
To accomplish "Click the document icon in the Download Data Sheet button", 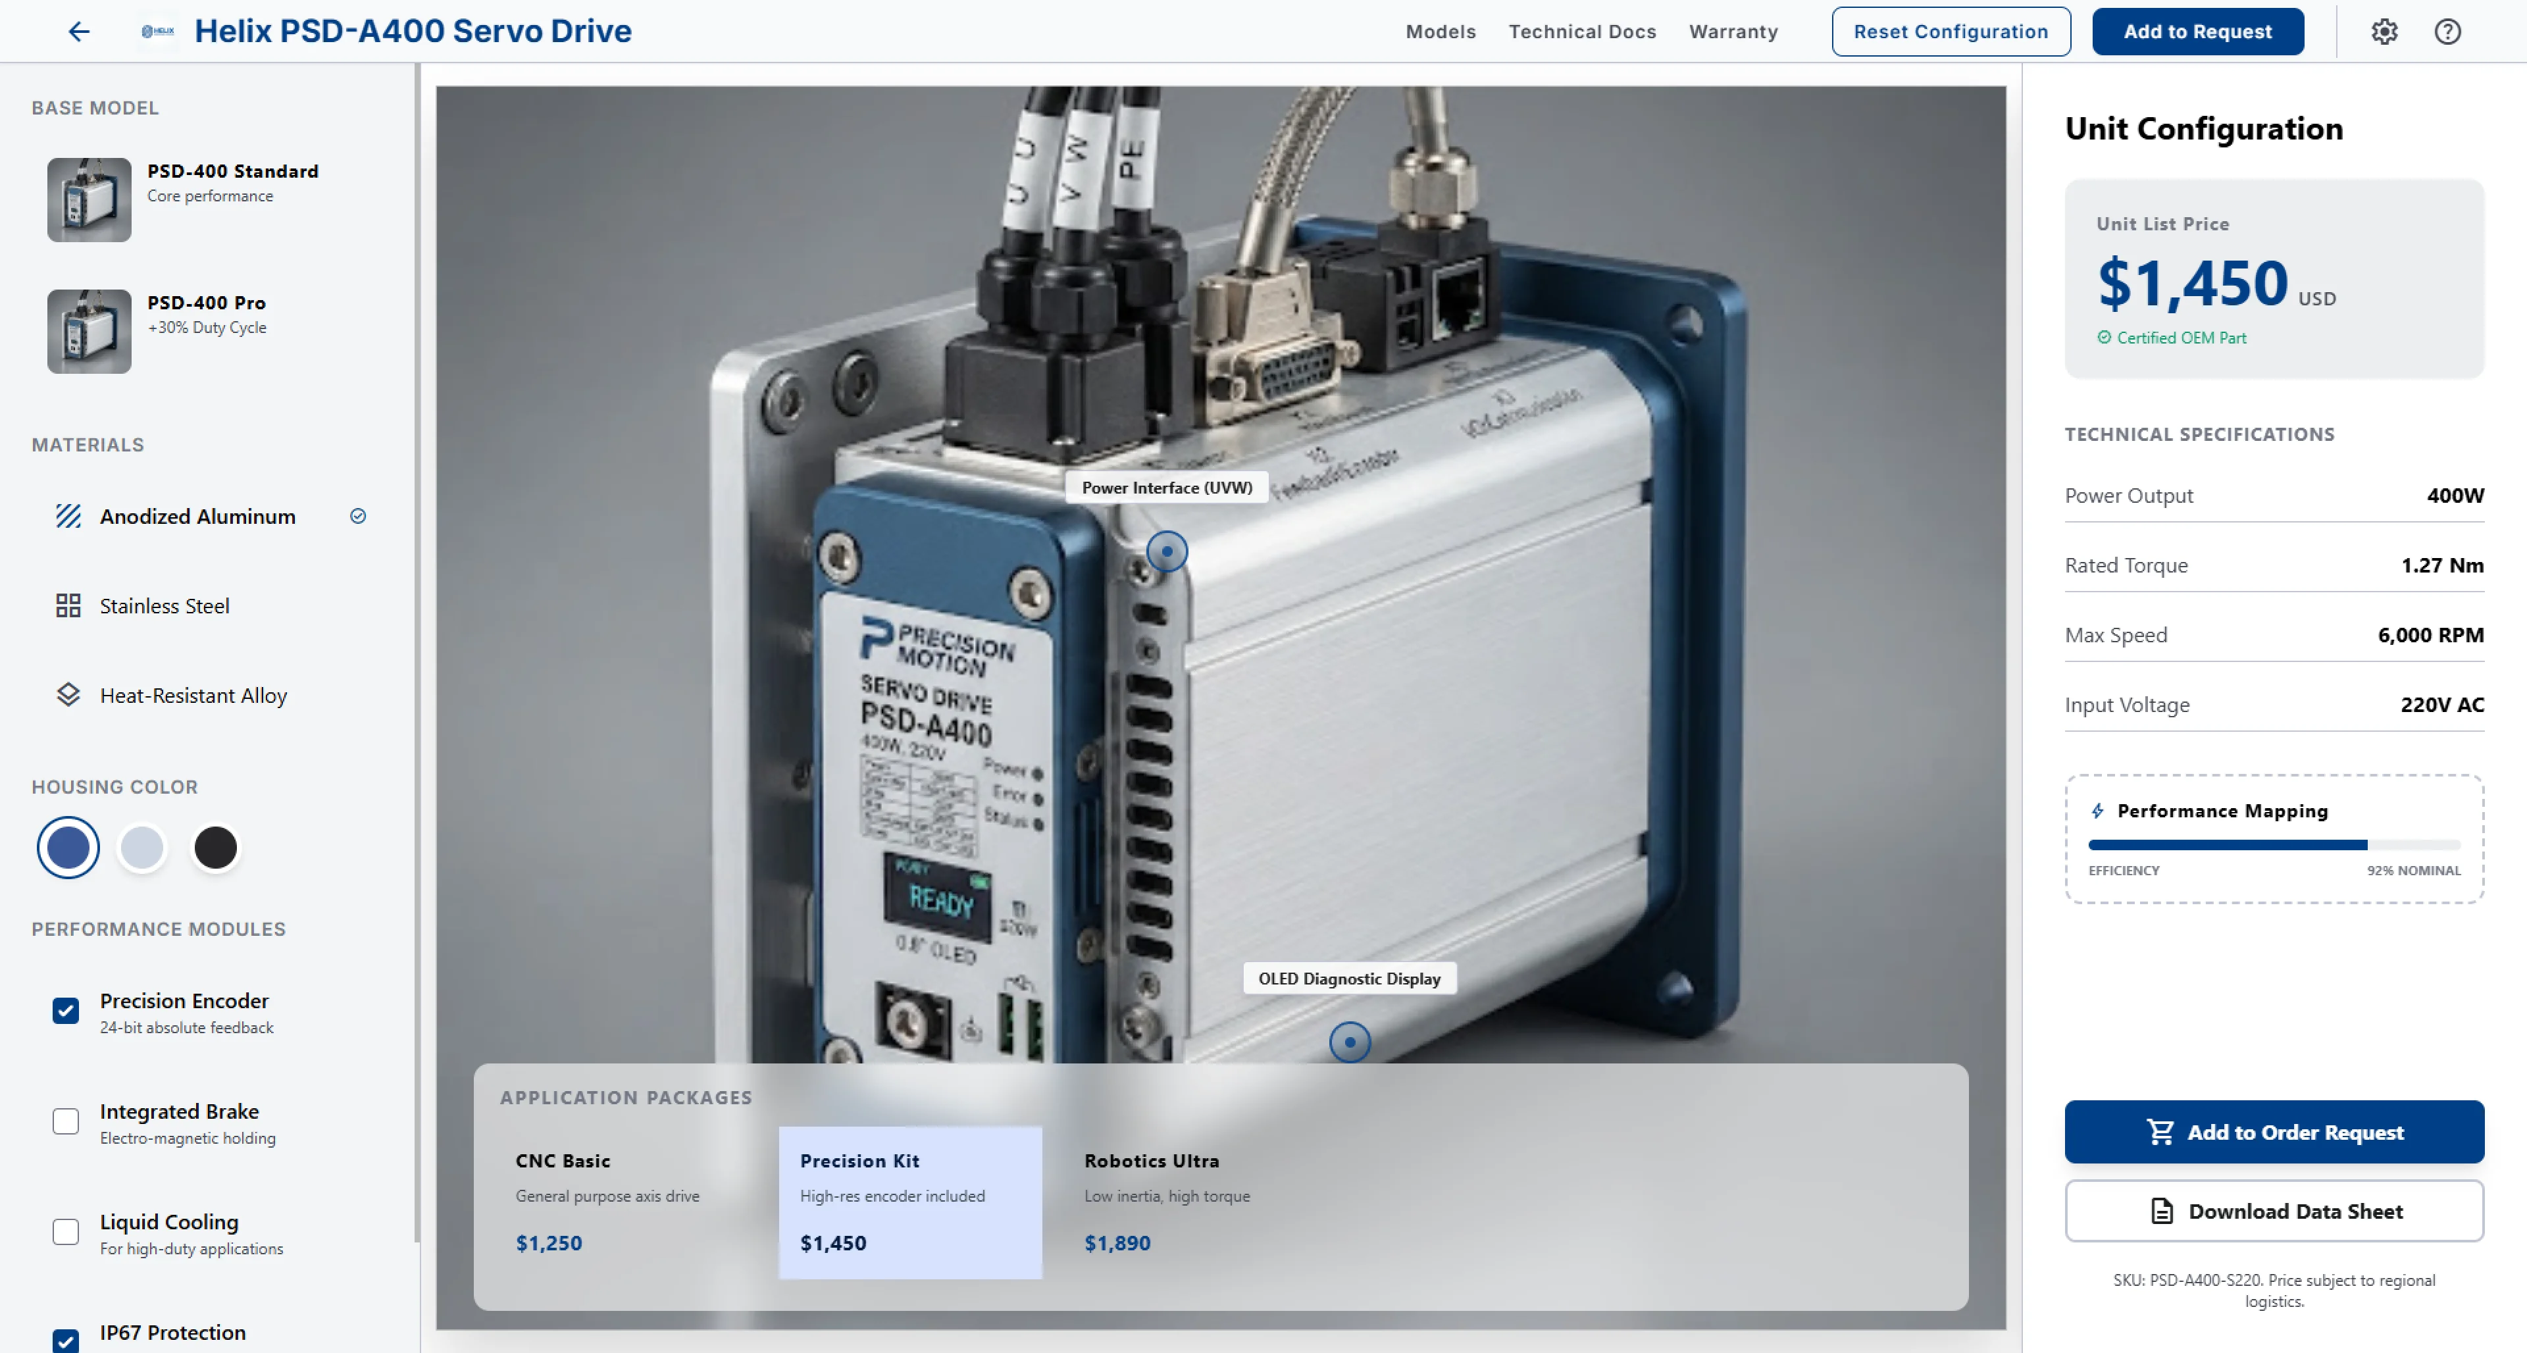I will click(2162, 1211).
